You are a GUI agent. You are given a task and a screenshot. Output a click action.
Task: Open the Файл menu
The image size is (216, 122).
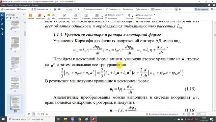coord(3,5)
